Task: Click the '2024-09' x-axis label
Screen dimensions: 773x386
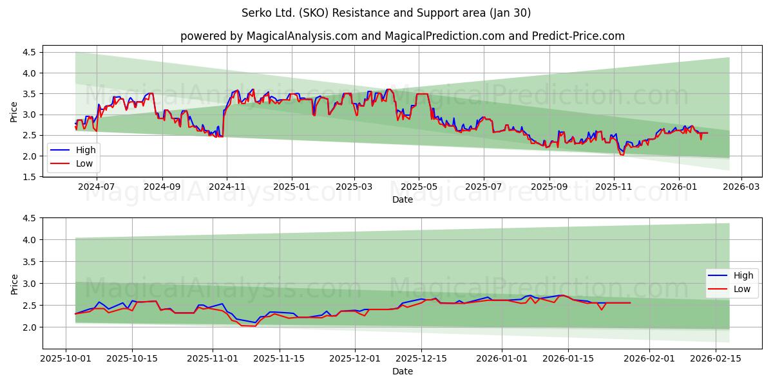Action: click(162, 187)
